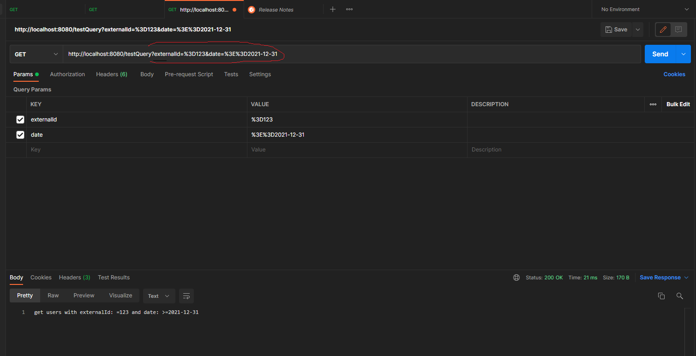Copy the response body using copy icon

pos(661,296)
